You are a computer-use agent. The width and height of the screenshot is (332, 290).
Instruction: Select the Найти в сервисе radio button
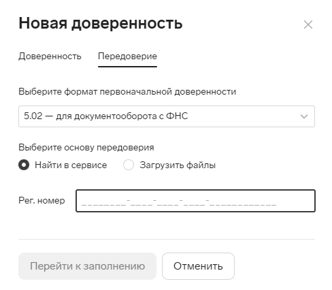tap(24, 165)
